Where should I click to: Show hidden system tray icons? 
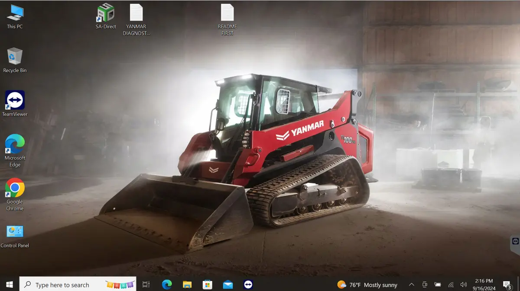pos(412,285)
